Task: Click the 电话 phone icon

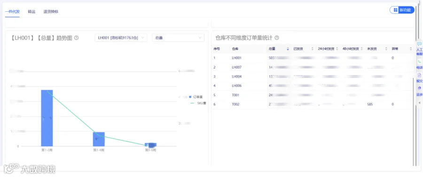Action: coord(419,62)
